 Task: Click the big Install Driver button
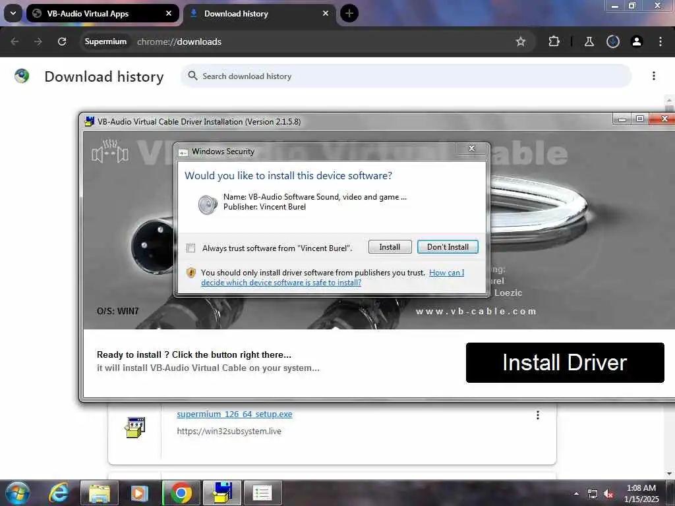tap(565, 362)
